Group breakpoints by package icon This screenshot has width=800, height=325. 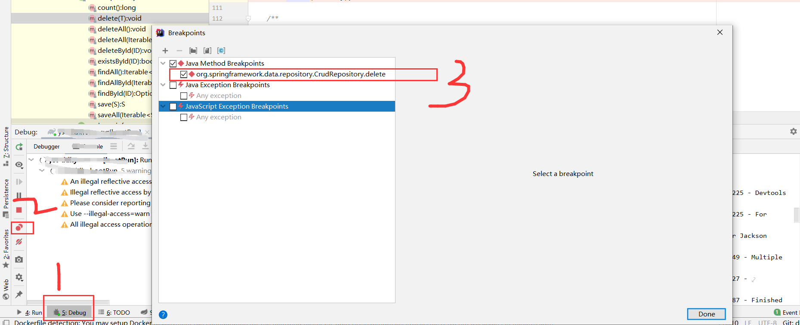193,51
